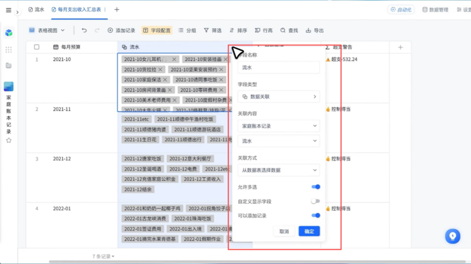Click the 2021-11 date cell
This screenshot has height=264, width=471.
point(62,109)
